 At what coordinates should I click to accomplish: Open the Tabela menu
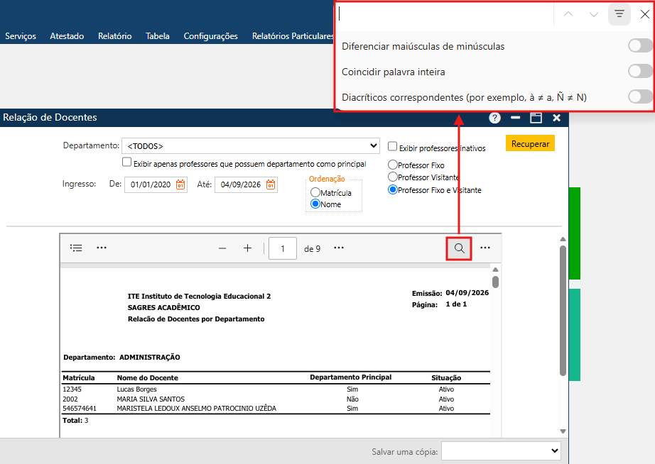[158, 36]
